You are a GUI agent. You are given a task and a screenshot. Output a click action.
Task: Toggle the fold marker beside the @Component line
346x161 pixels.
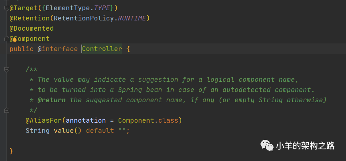[x=6, y=39]
